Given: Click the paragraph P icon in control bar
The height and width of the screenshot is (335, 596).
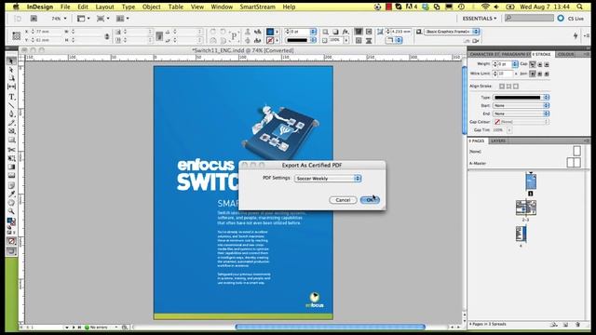Looking at the screenshot, I should click(234, 36).
